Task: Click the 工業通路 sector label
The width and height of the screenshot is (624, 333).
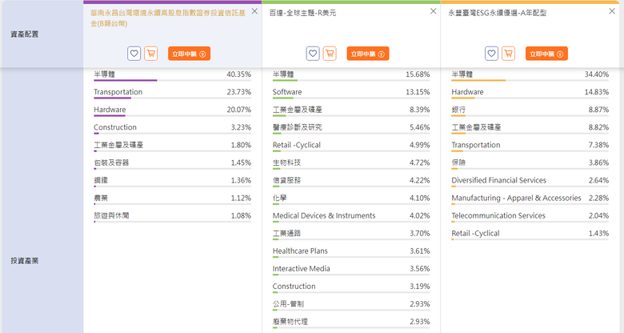Action: tap(286, 234)
